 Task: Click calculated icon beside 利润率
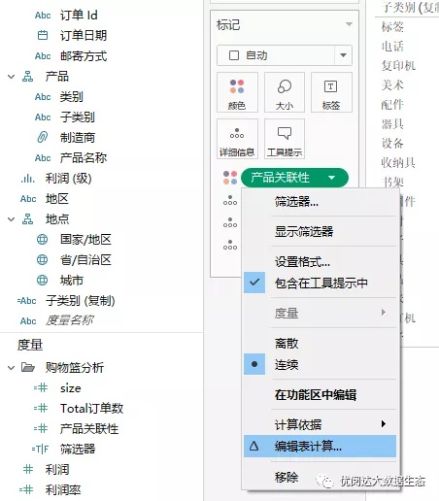[26, 489]
